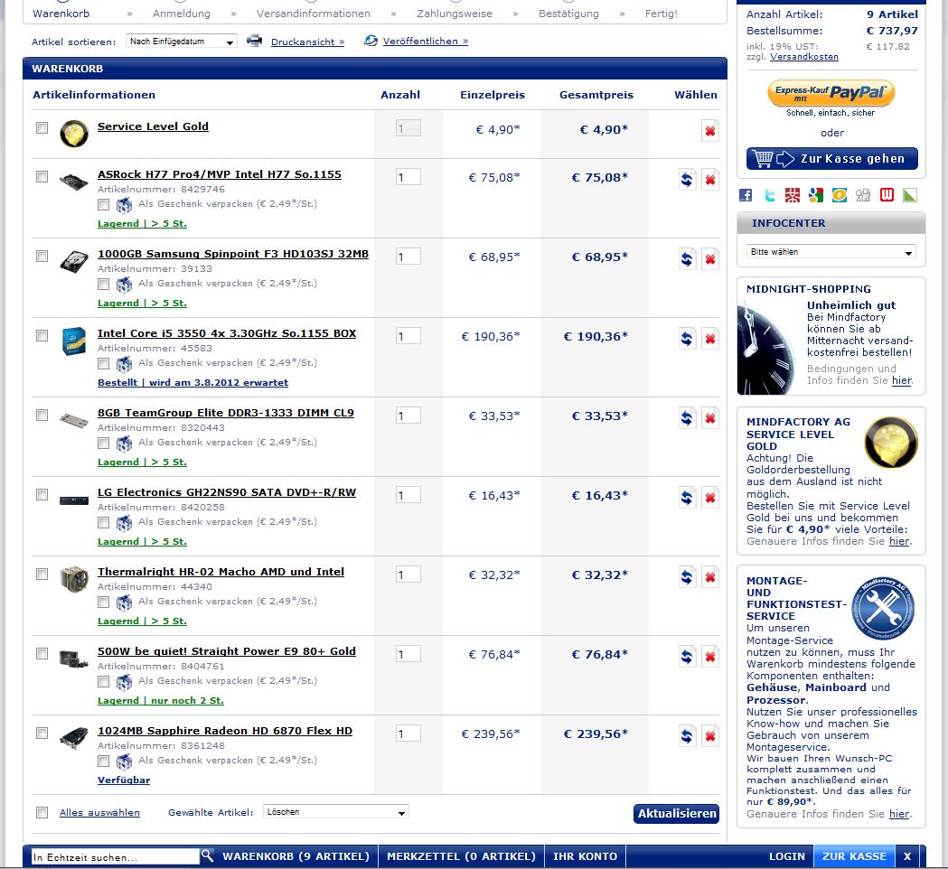
Task: Select the Service Level Gold row checkbox
Action: click(42, 127)
